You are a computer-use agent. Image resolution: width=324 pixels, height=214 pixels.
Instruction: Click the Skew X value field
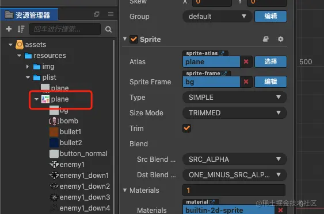212,3
